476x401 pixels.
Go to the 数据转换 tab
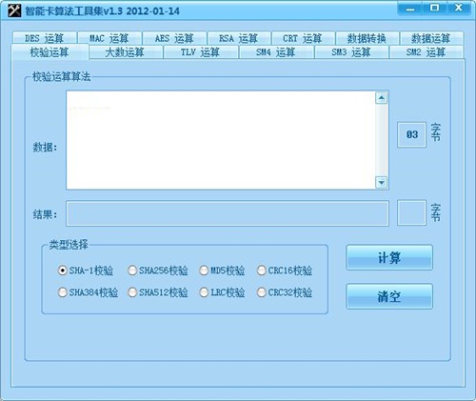coord(367,38)
